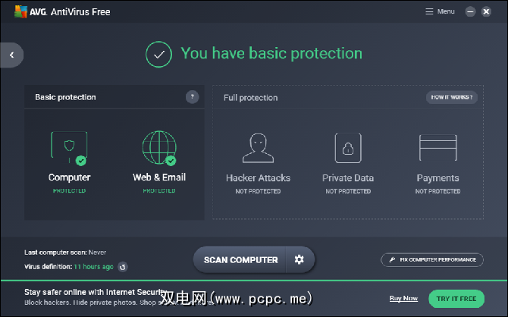
Task: Click the Scan Computer button
Action: [x=240, y=259]
